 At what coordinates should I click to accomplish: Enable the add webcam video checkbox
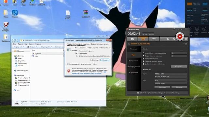point(144,64)
